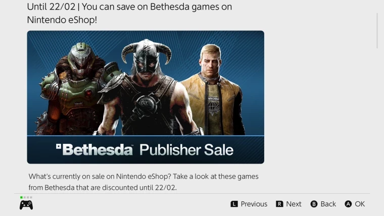Click the green player indicator light
Image resolution: width=384 pixels, height=216 pixels.
[21, 197]
